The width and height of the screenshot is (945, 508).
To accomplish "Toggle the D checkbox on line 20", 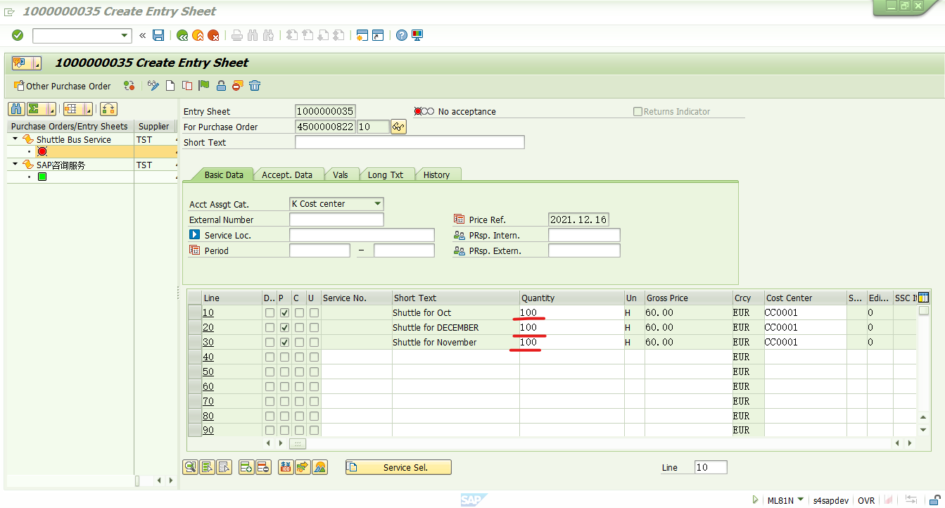I will tap(269, 327).
